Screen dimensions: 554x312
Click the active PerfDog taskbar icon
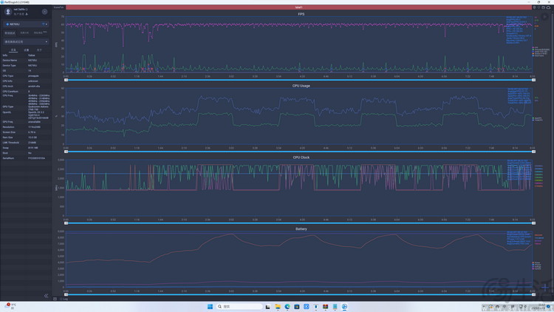344,306
